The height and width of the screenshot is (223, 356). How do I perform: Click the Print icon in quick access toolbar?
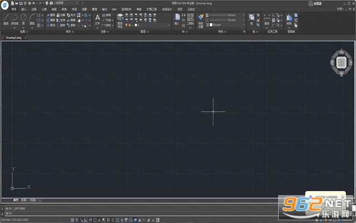(x=29, y=3)
